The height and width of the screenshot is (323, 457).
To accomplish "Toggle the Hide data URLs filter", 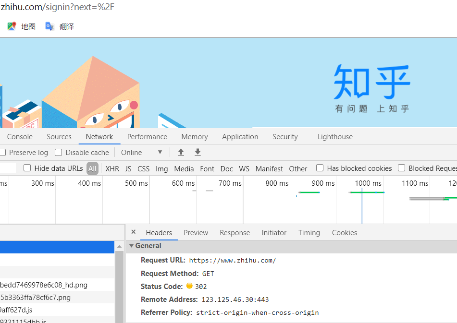I will click(x=27, y=168).
